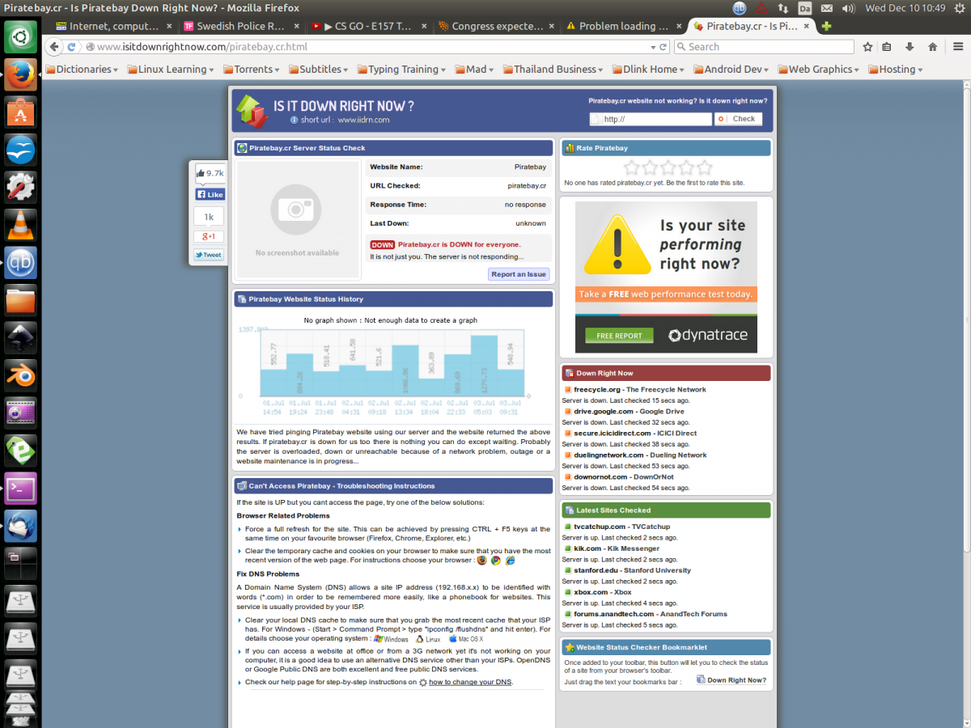971x728 pixels.
Task: Open the Files folder icon in launcher
Action: click(20, 300)
